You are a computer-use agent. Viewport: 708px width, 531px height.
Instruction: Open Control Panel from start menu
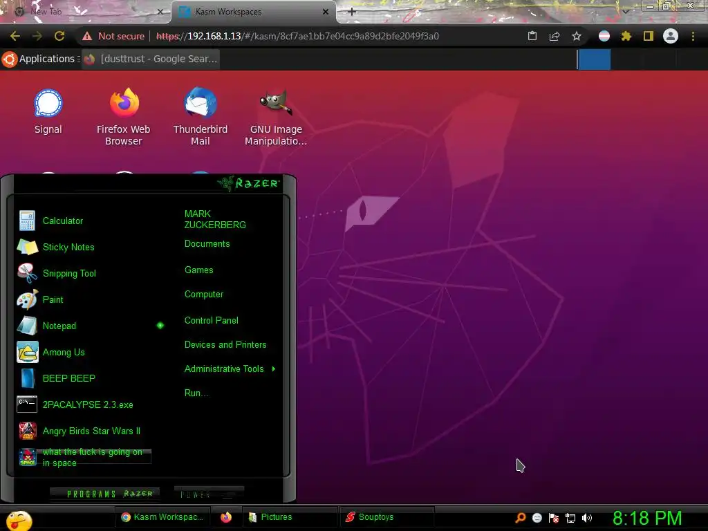[212, 321]
